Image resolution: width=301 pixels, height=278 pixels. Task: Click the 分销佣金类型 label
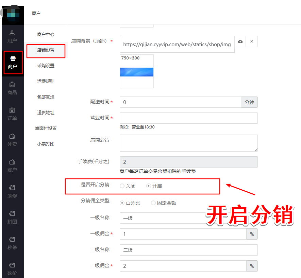coord(95,201)
